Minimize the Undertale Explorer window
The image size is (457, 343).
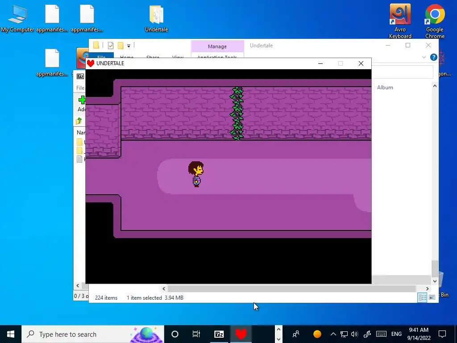click(388, 45)
